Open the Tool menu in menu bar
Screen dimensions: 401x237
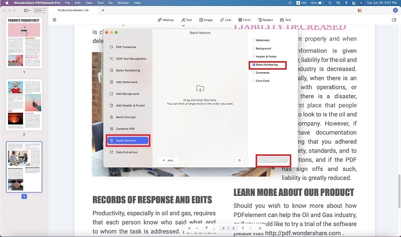[100, 3]
